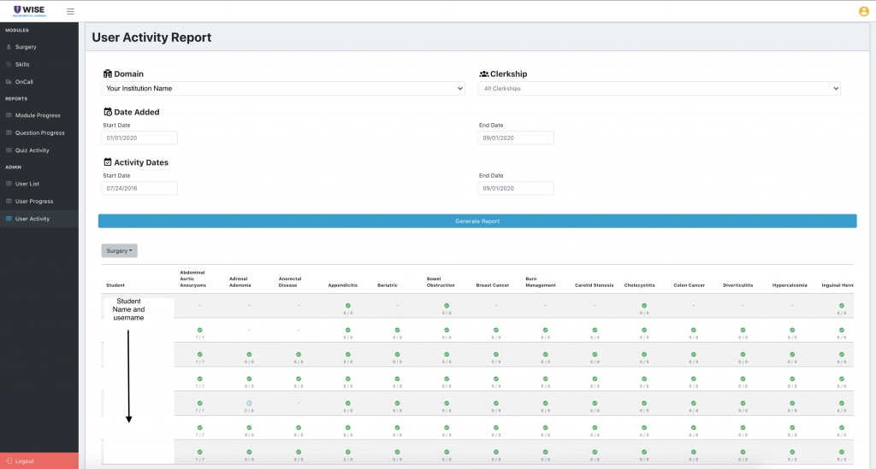This screenshot has width=876, height=469.
Task: Click the WISE logo in header
Action: (x=31, y=11)
